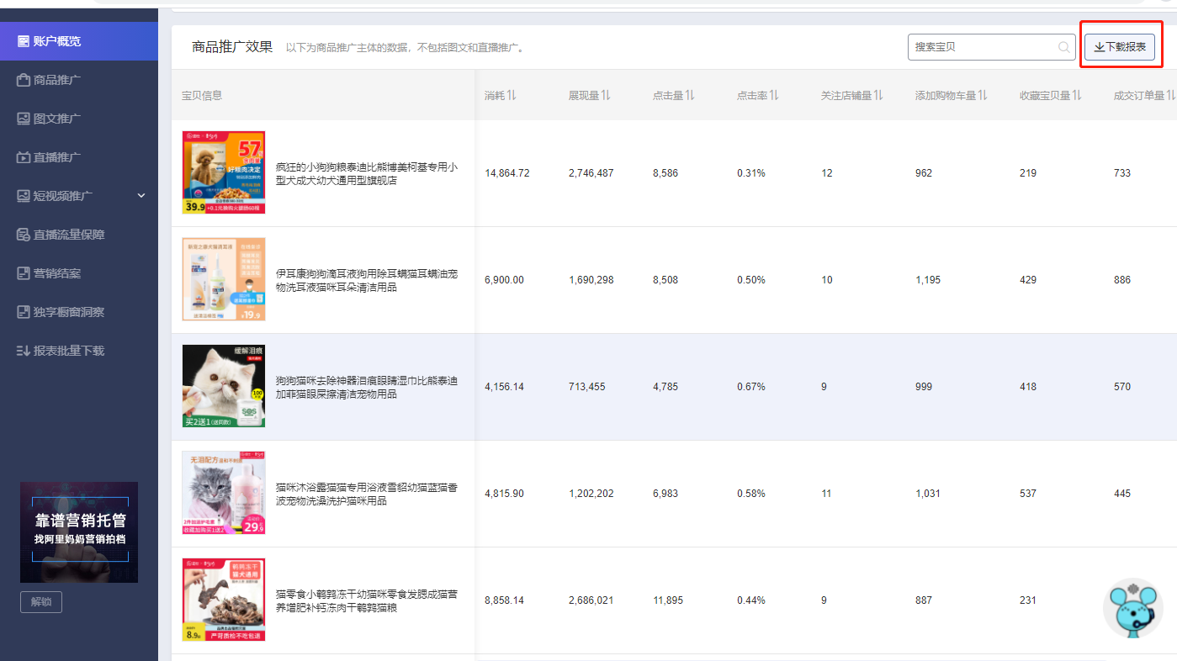Sort by 关注店铺量 column arrows
This screenshot has height=661, width=1177.
click(878, 96)
